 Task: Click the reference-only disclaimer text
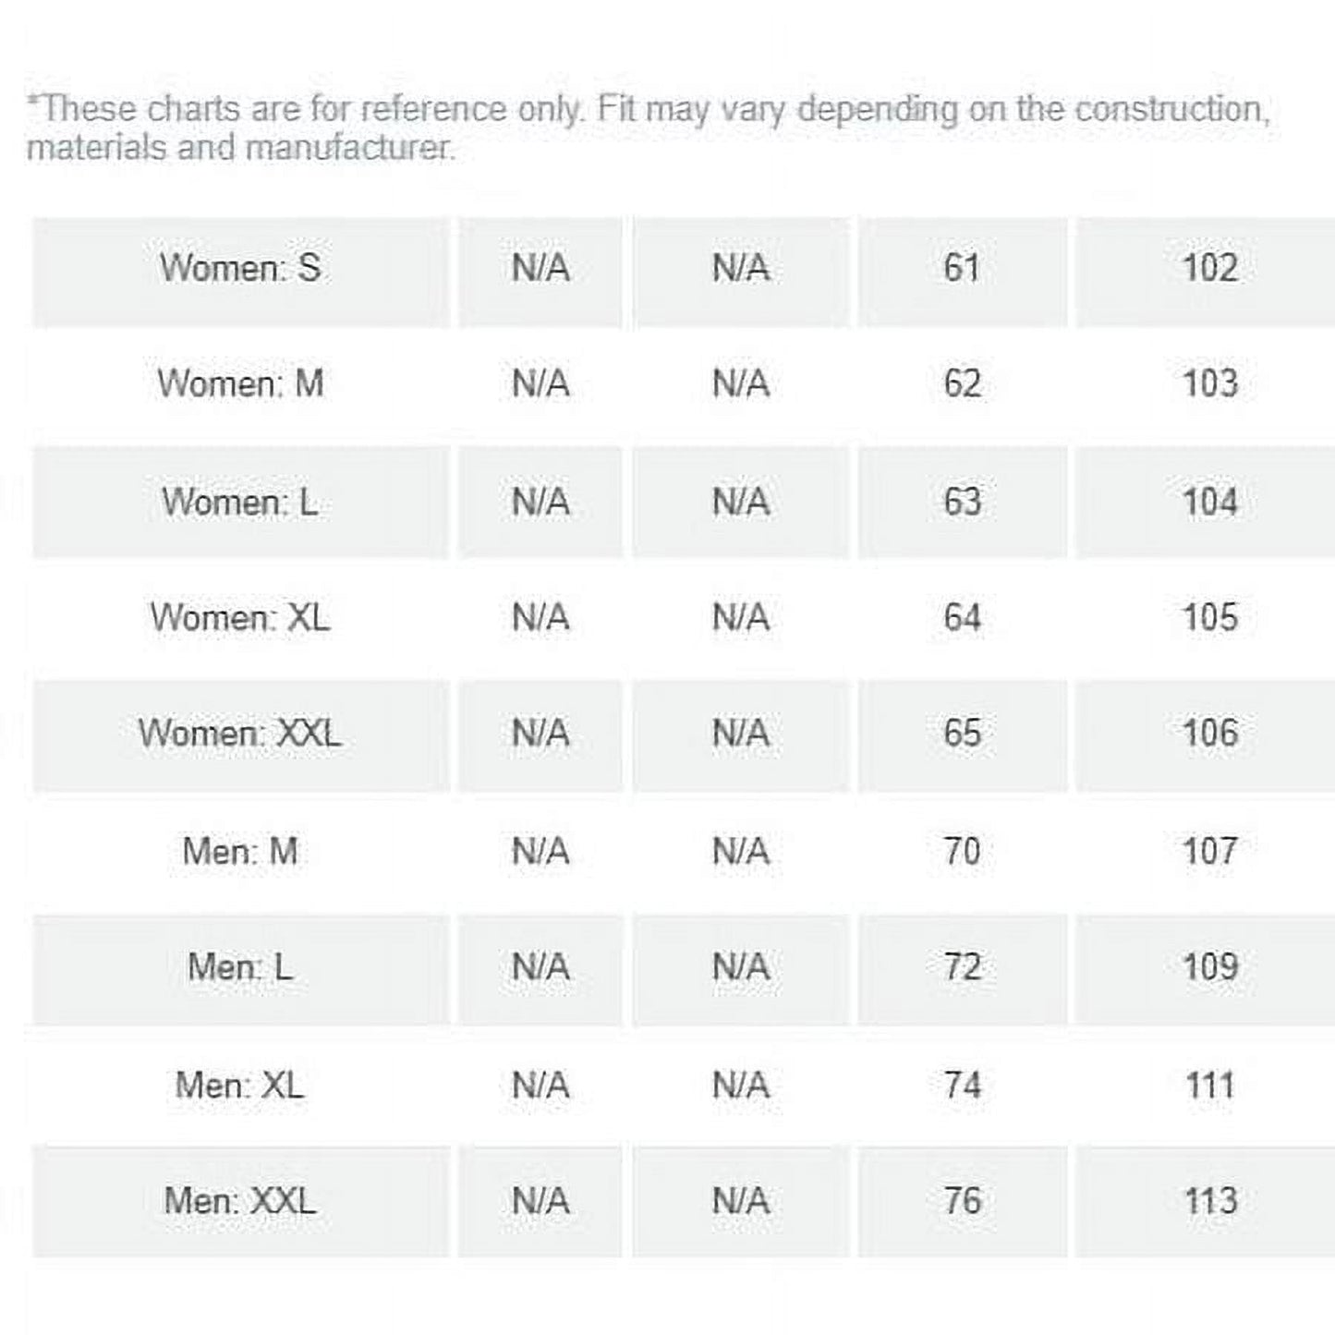[649, 127]
